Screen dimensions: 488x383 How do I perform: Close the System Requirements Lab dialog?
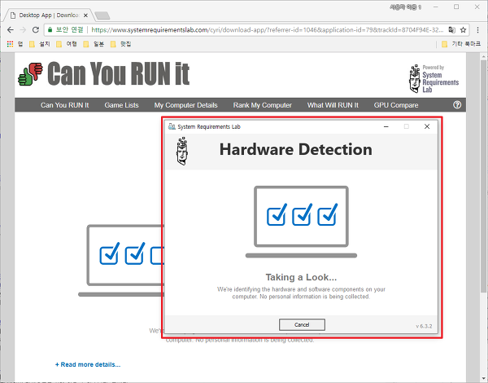(427, 126)
